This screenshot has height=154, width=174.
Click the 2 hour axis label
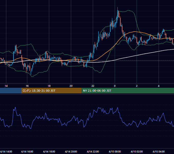click(137, 86)
